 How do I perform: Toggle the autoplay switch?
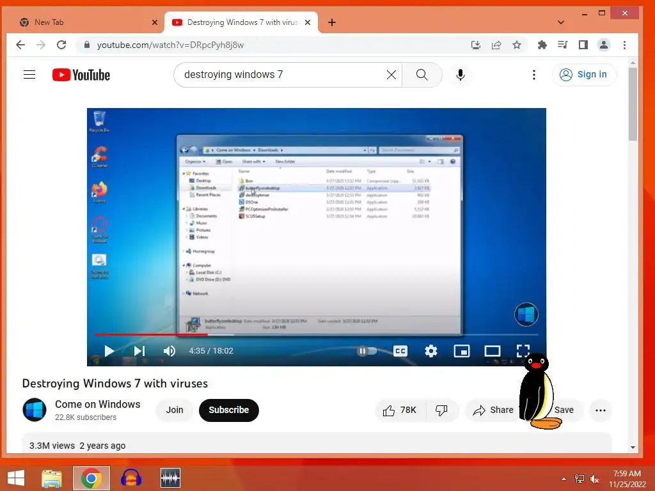367,351
